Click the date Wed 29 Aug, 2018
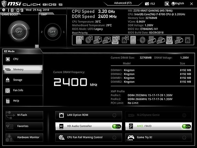The width and height of the screenshot is (197, 148). pos(37,10)
